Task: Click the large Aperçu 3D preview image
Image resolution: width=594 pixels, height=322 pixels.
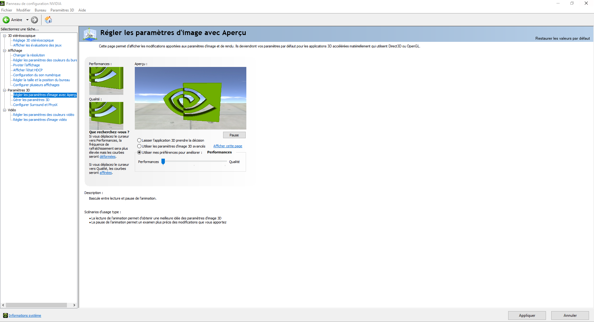Action: click(191, 98)
